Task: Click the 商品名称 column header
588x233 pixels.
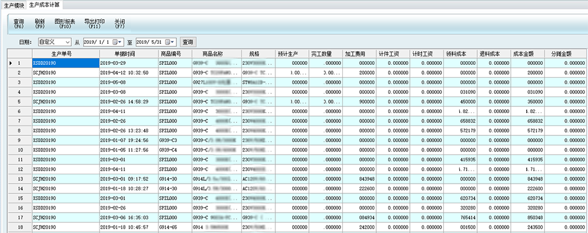Action: (217, 54)
